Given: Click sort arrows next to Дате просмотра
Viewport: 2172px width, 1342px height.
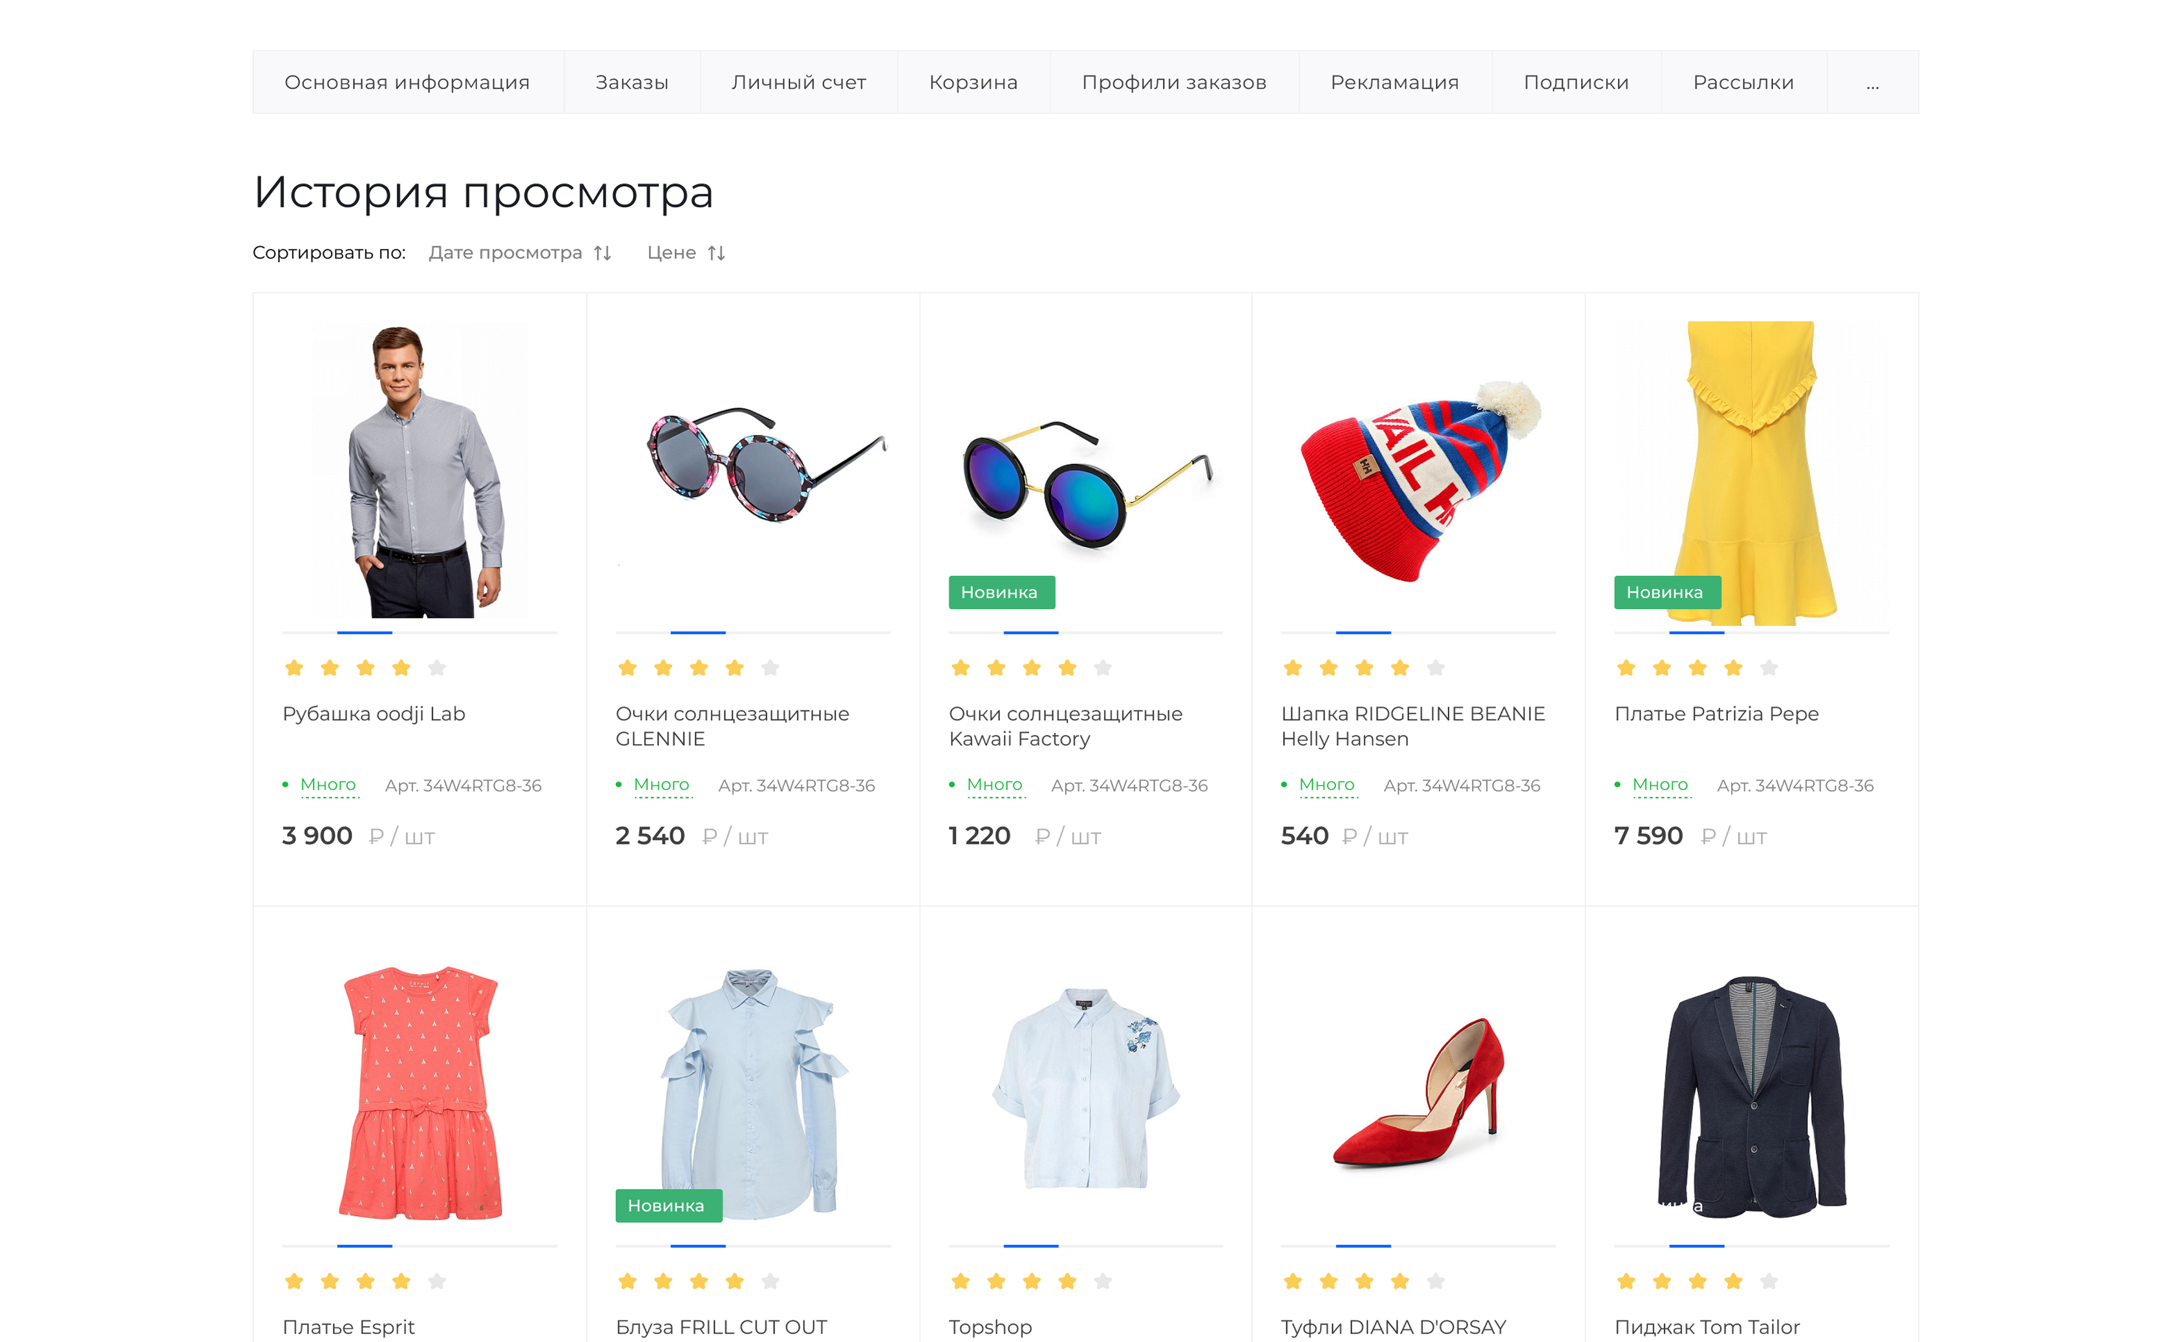Looking at the screenshot, I should pos(602,253).
